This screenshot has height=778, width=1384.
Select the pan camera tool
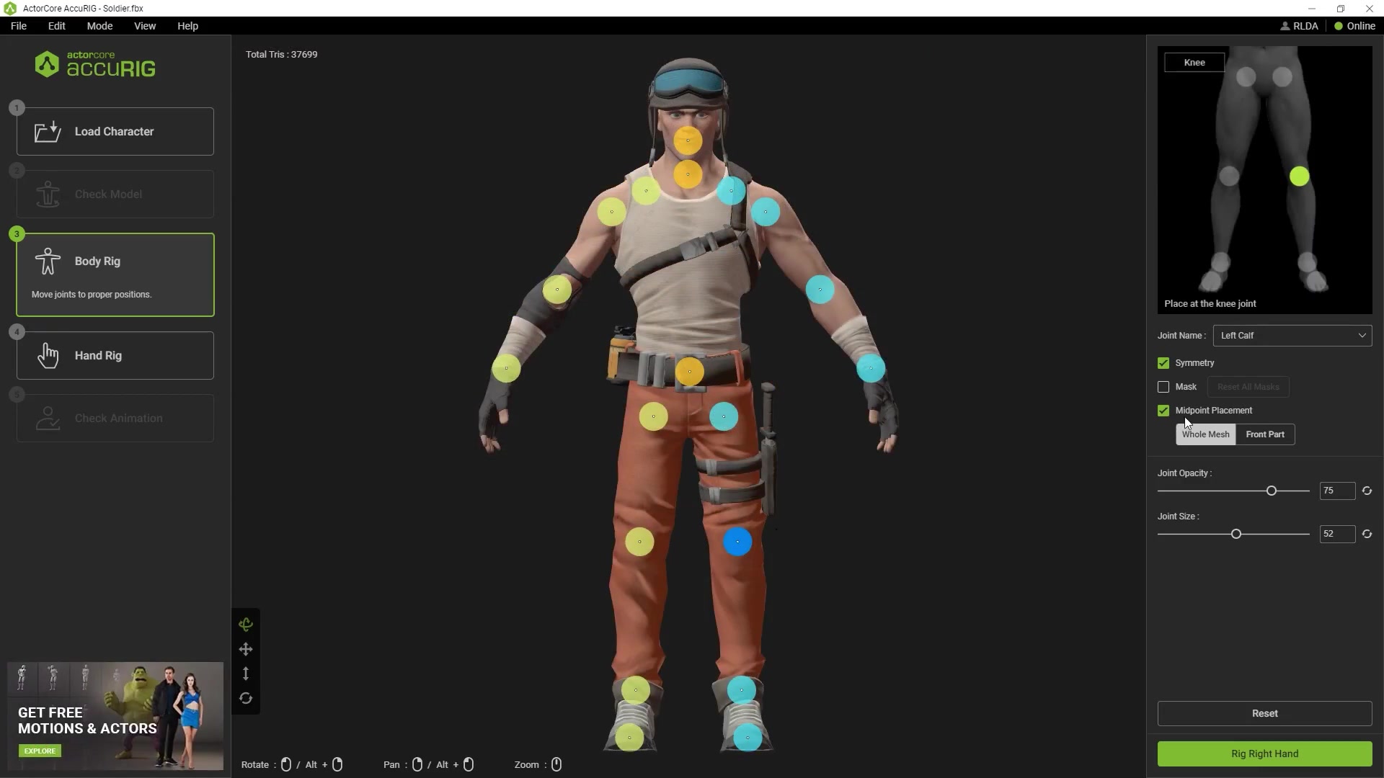coord(246,649)
